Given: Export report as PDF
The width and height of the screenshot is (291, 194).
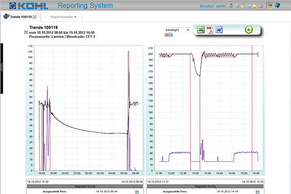Looking at the screenshot, I should [210, 30].
